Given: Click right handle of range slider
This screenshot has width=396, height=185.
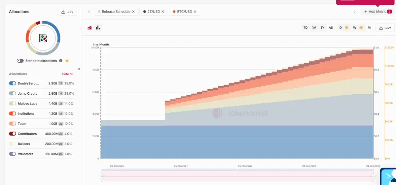Looking at the screenshot, I should coord(373,176).
